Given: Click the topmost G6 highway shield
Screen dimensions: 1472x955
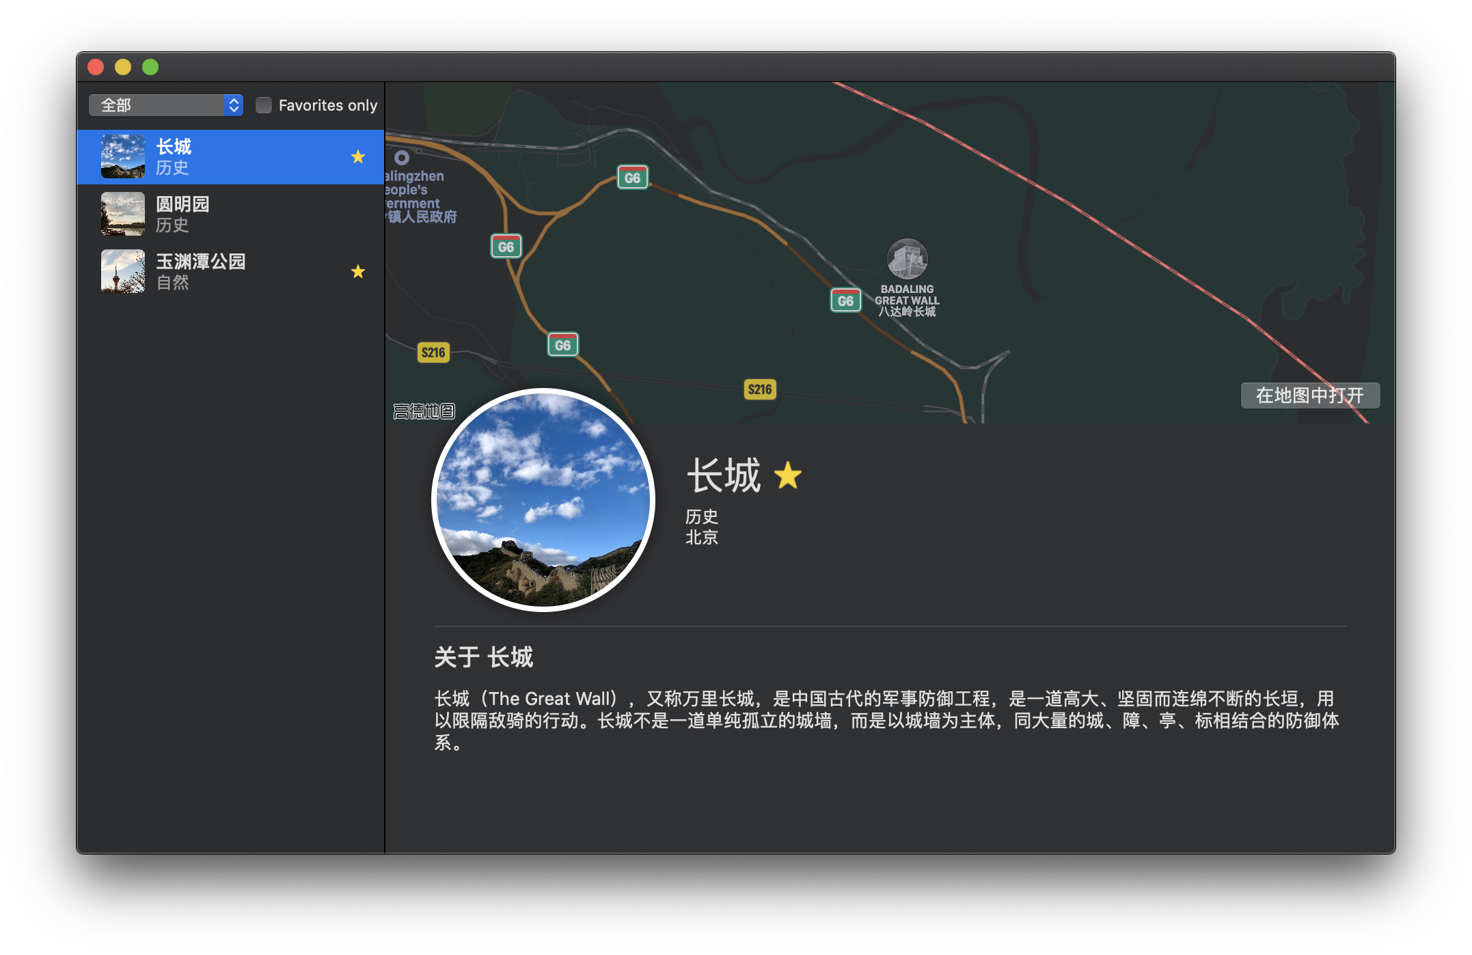Looking at the screenshot, I should click(x=632, y=178).
